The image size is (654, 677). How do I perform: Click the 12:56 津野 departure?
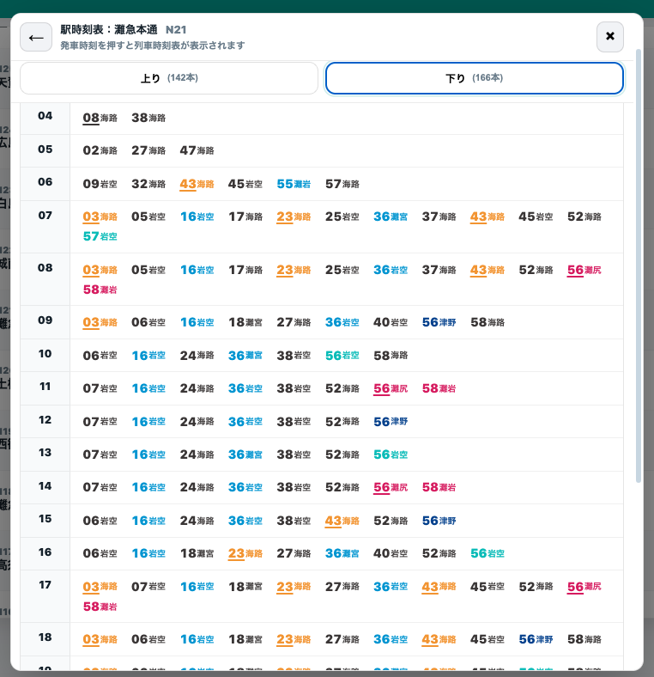[391, 421]
